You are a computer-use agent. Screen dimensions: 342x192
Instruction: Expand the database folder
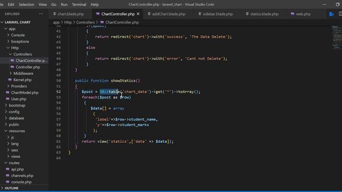17,118
